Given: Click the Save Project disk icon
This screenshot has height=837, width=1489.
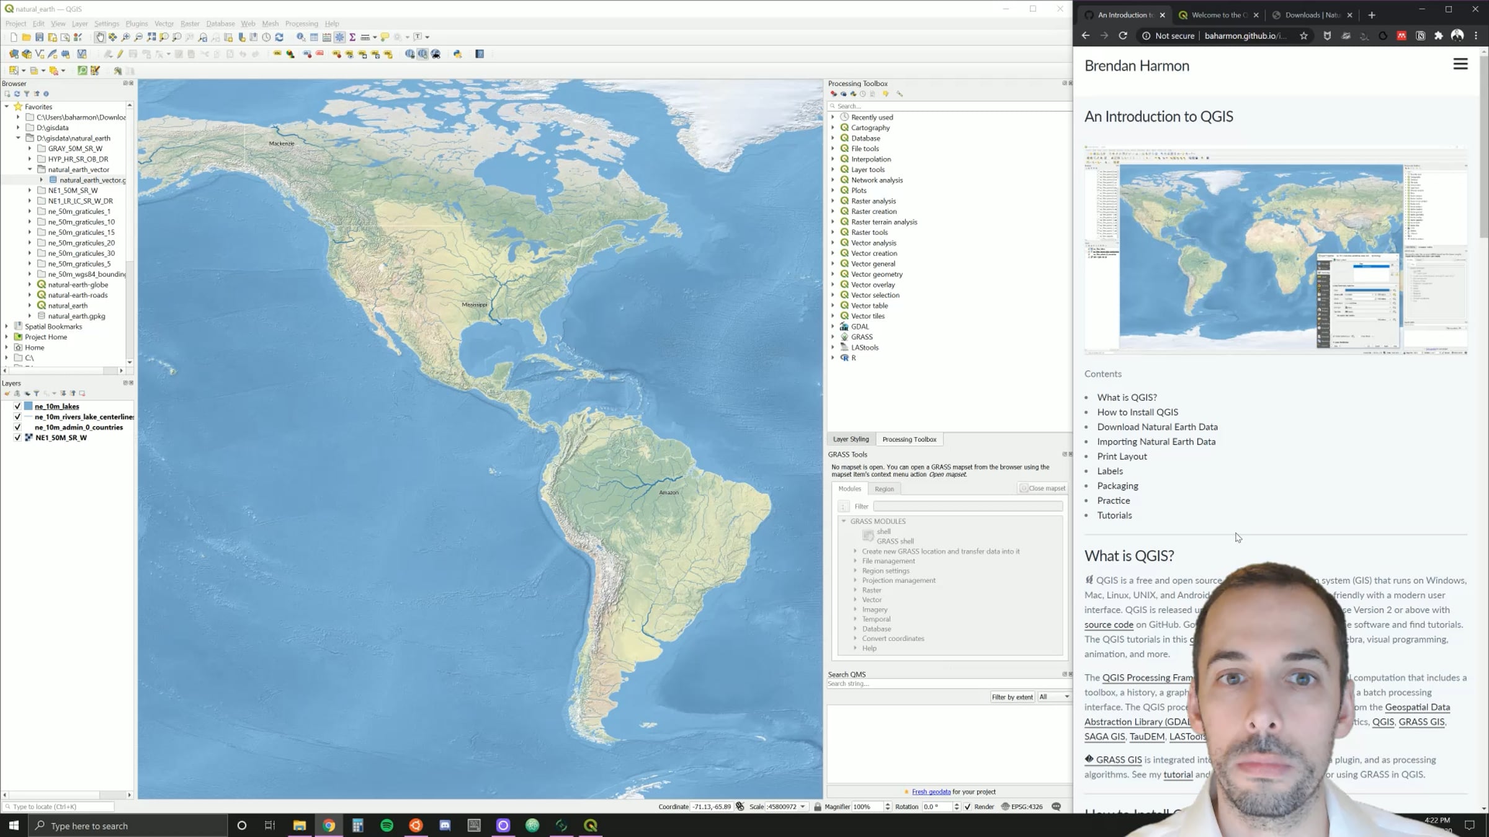Looking at the screenshot, I should pyautogui.click(x=39, y=37).
